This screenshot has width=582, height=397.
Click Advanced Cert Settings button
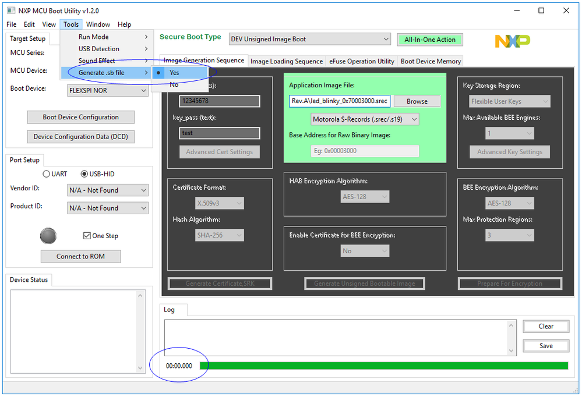[220, 152]
